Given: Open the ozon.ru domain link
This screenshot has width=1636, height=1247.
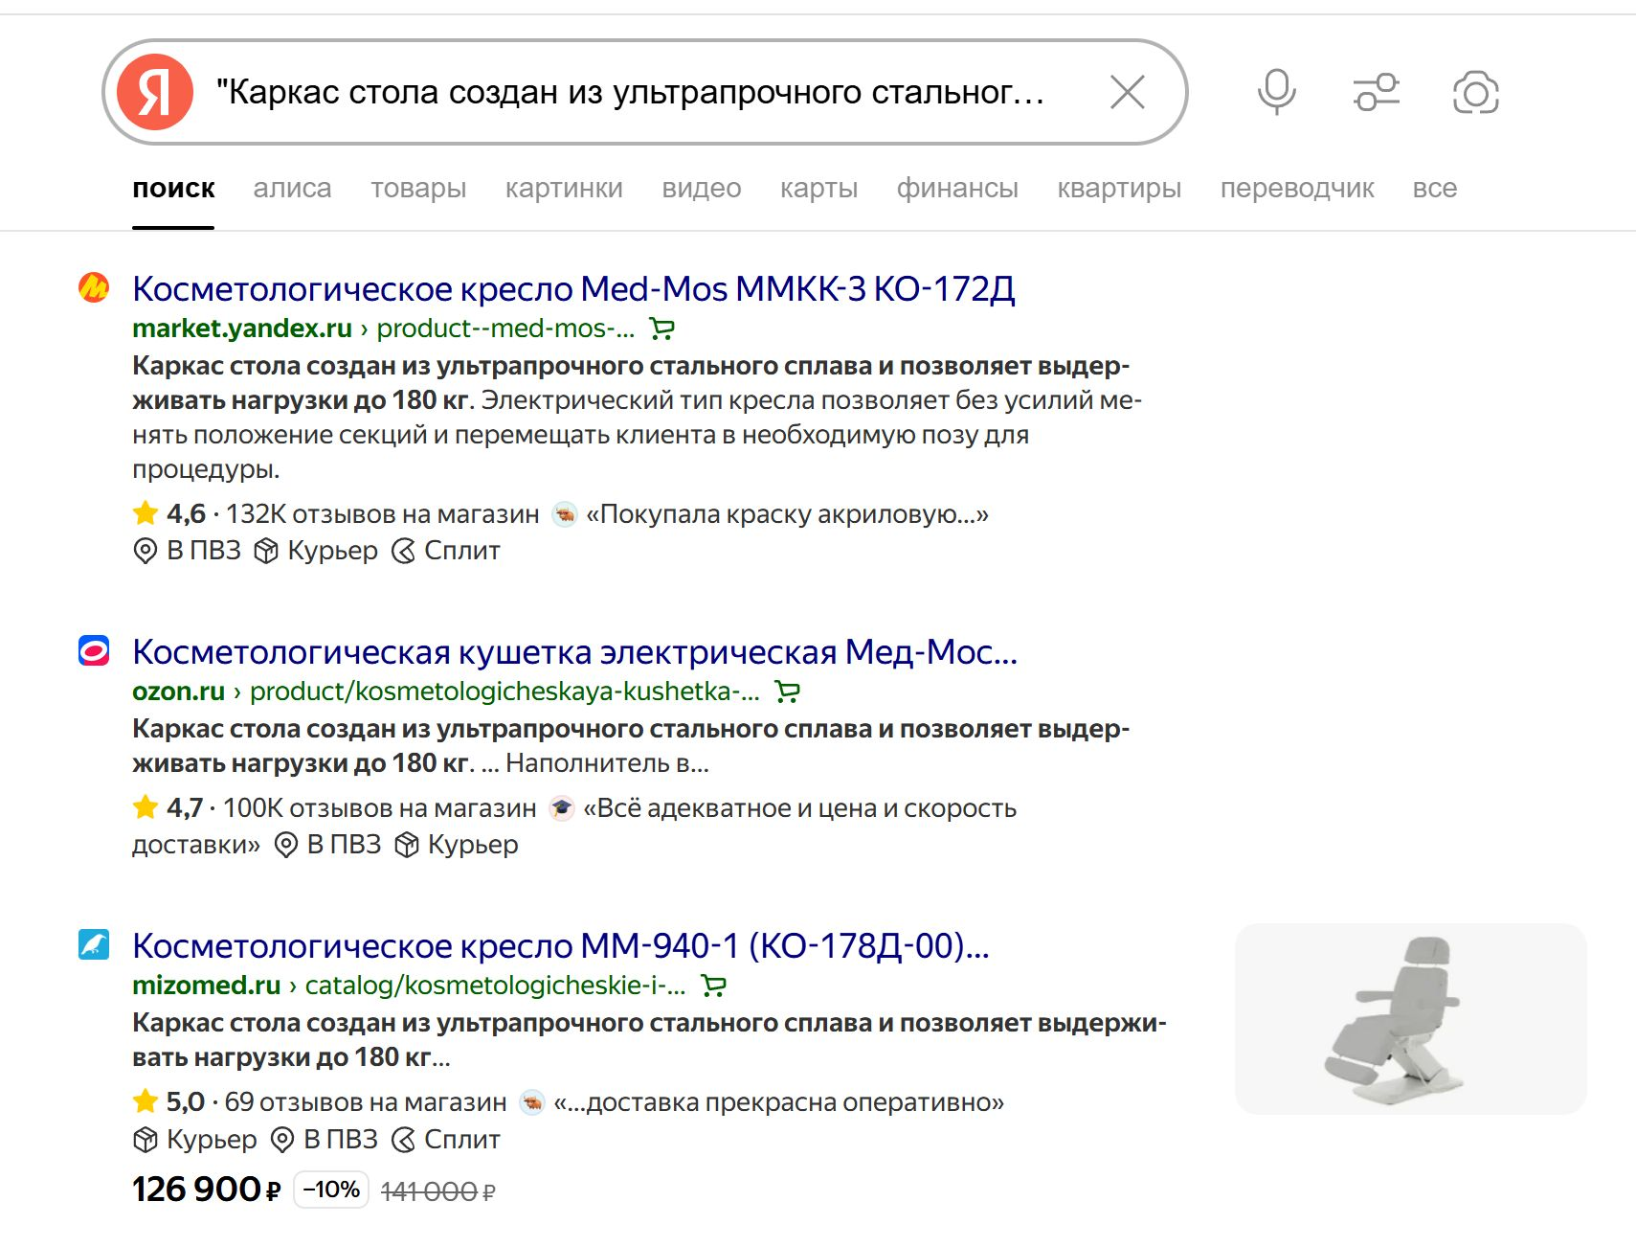Looking at the screenshot, I should (178, 691).
